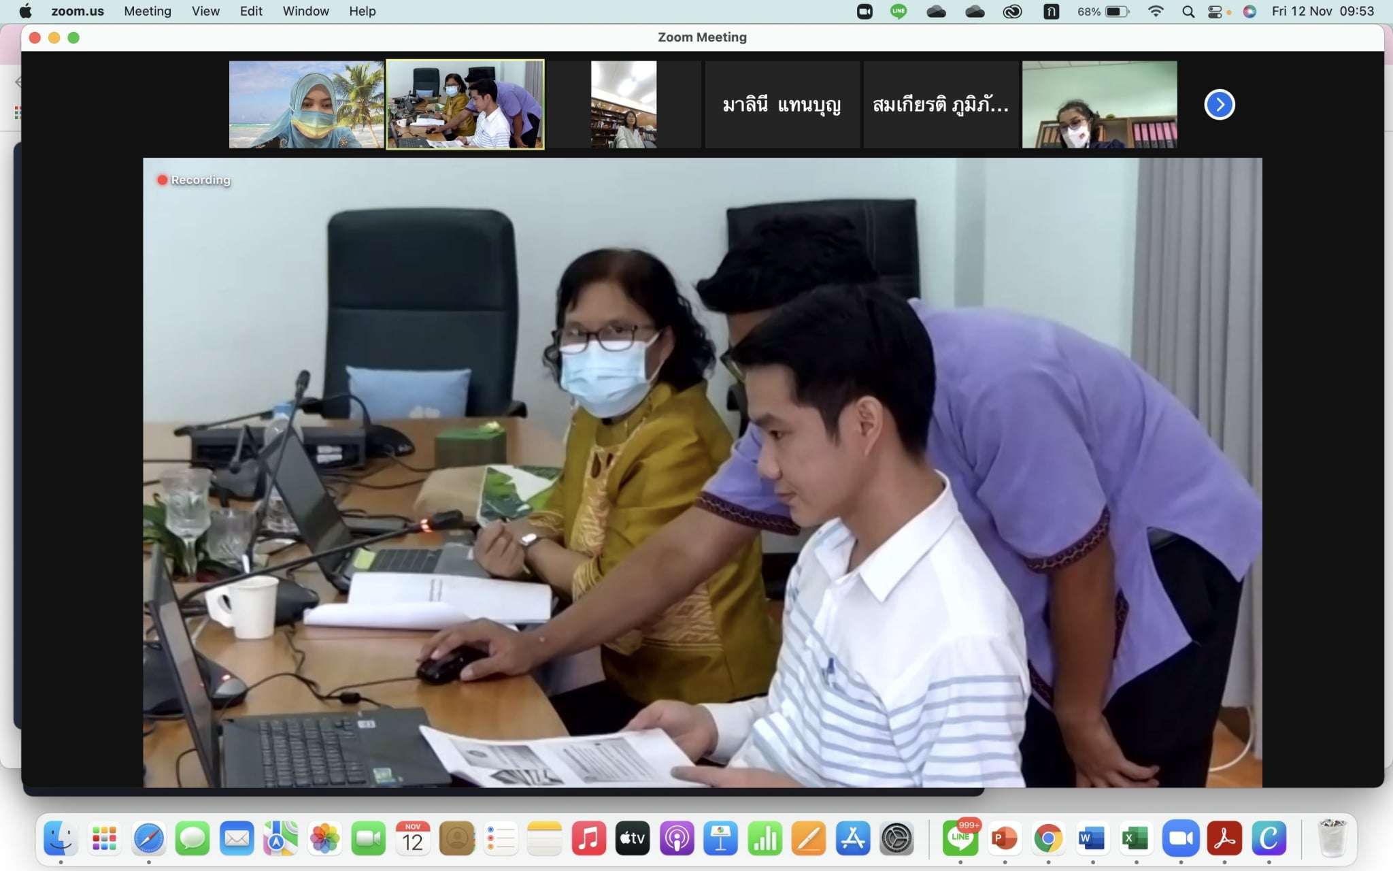Image resolution: width=1393 pixels, height=871 pixels.
Task: Open LINE app in the Dock
Action: point(960,838)
